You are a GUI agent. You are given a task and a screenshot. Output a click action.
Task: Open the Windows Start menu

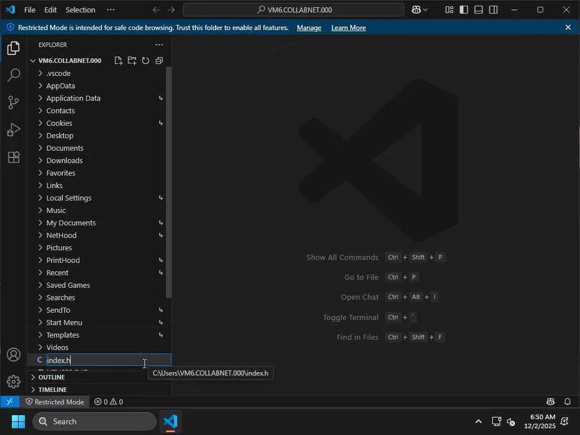click(18, 421)
